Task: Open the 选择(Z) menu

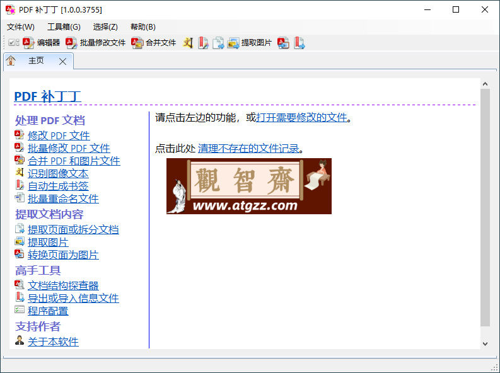Action: pyautogui.click(x=105, y=27)
